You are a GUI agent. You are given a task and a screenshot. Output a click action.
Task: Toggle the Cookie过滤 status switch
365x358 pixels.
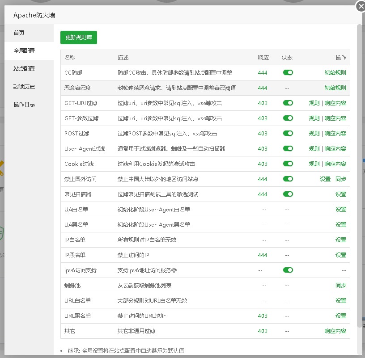pyautogui.click(x=288, y=164)
